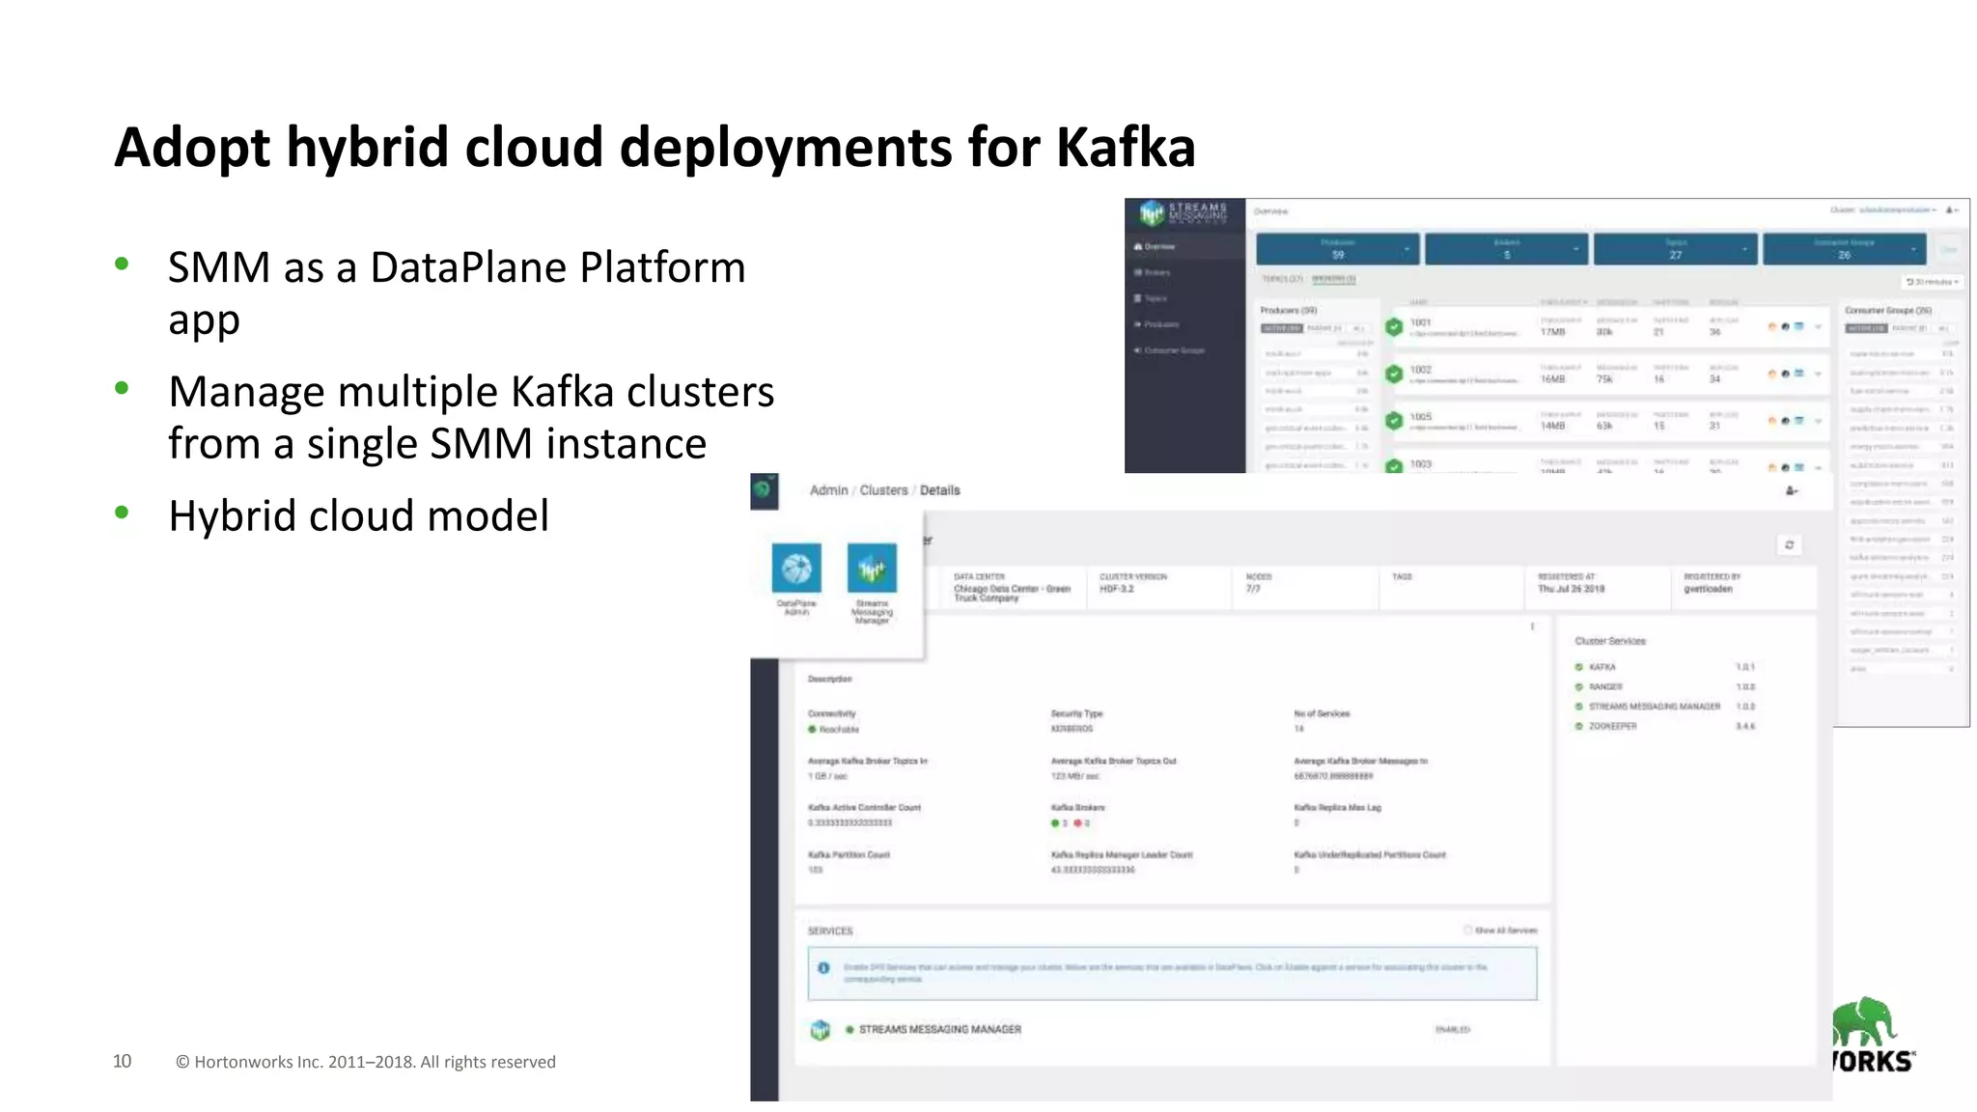Open Overview in the SMM sidebar
1977x1112 pixels.
point(1185,247)
